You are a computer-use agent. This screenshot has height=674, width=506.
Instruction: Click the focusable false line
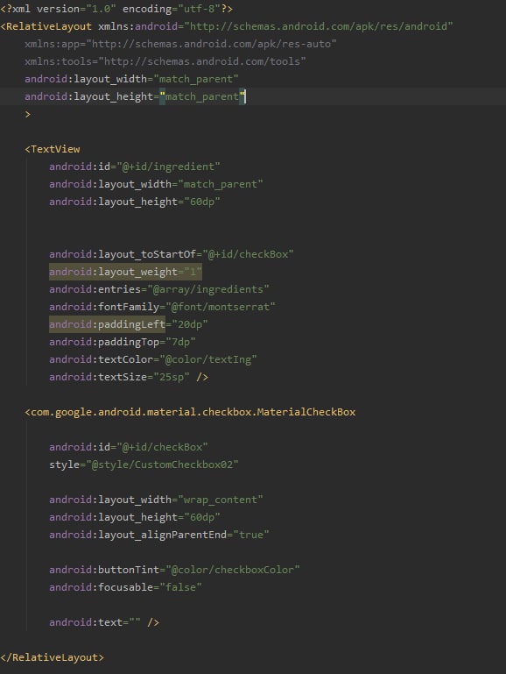point(125,587)
